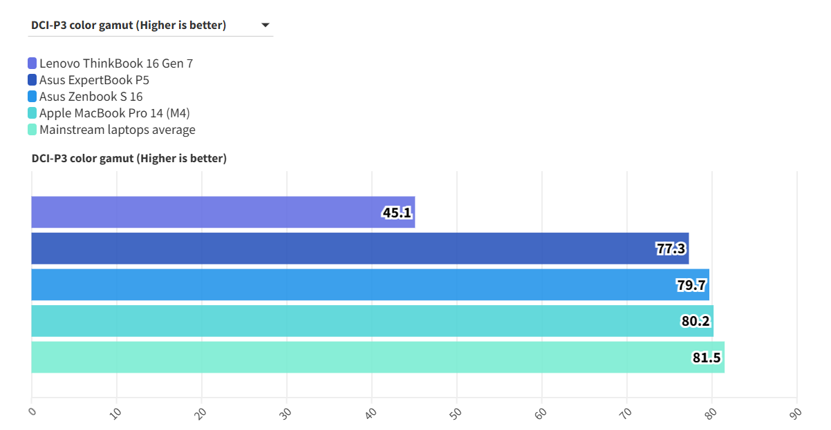Click the dropdown arrow caret icon
Viewport: 831px width, 430px height.
(265, 26)
